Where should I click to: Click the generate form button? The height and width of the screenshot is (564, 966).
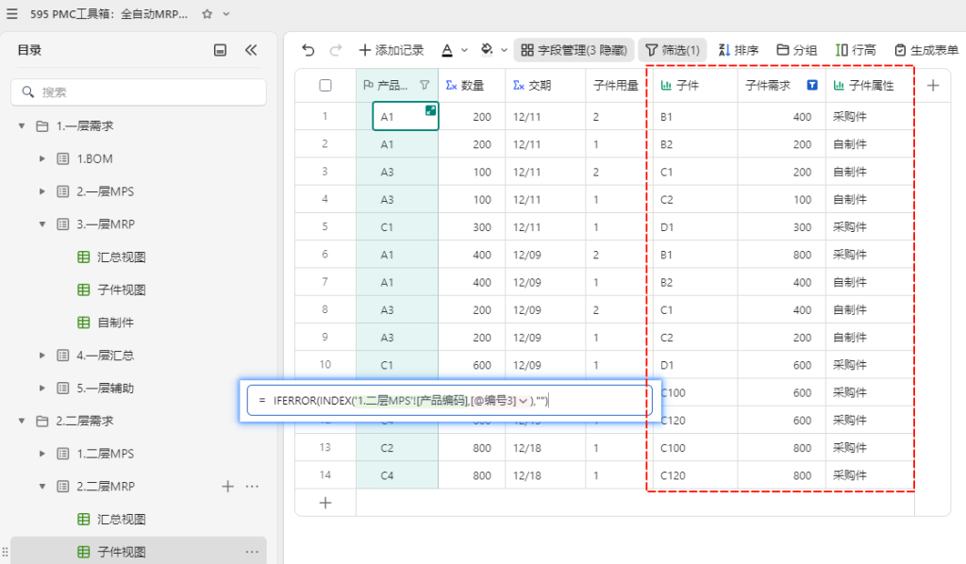(926, 50)
